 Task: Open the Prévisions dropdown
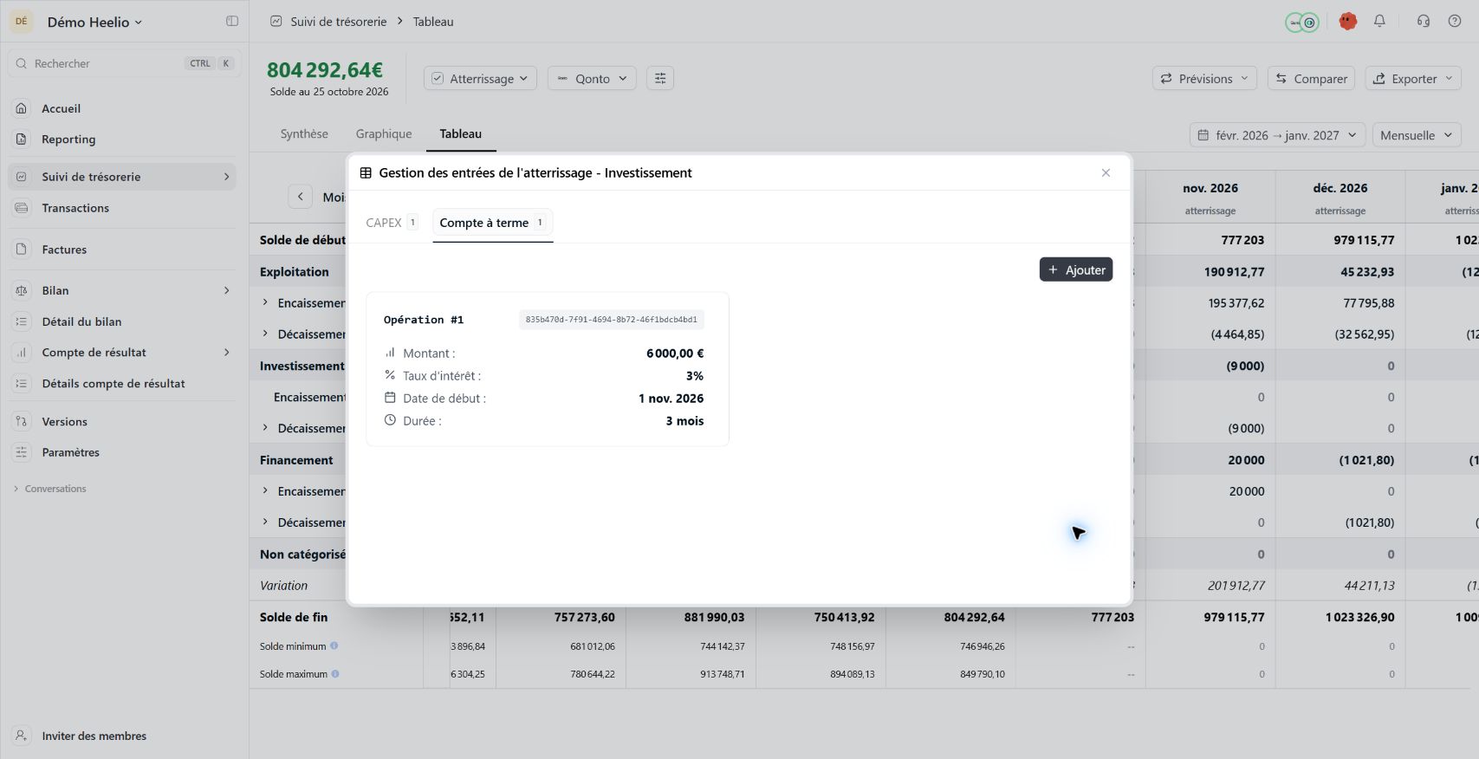1205,78
